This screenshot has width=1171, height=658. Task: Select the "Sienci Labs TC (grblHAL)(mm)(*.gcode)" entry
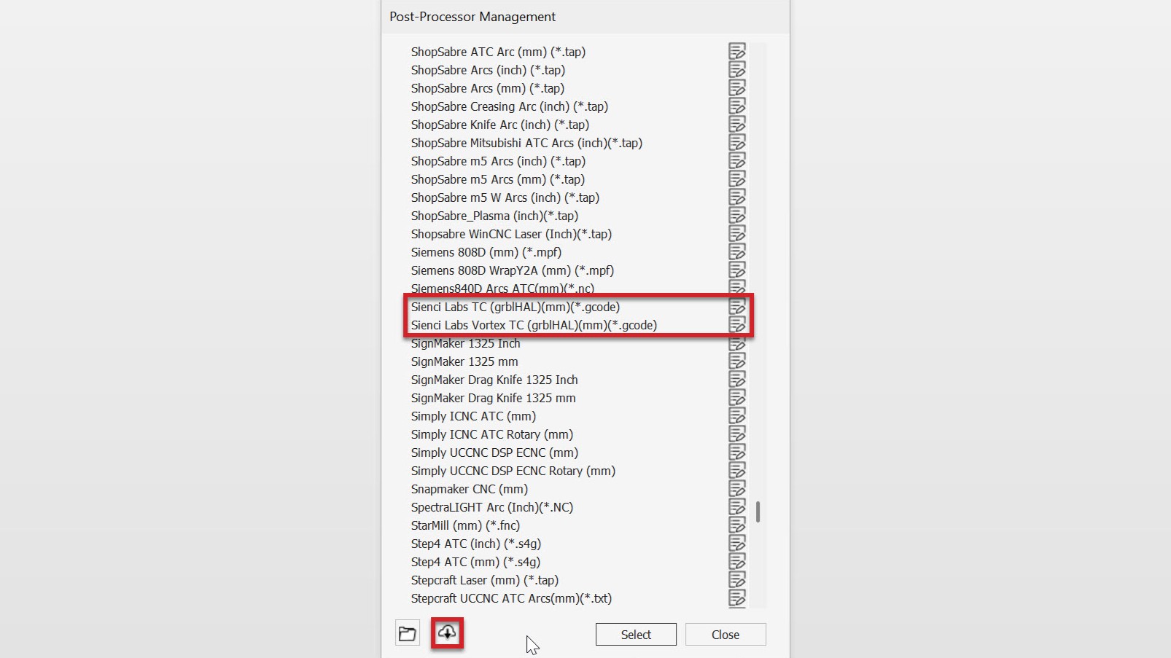(516, 307)
